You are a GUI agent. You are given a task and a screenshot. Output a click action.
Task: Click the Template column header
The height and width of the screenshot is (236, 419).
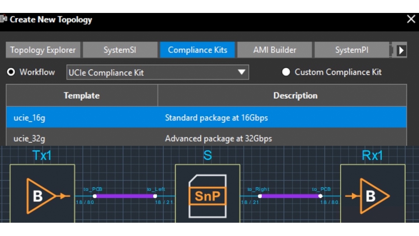click(x=82, y=95)
